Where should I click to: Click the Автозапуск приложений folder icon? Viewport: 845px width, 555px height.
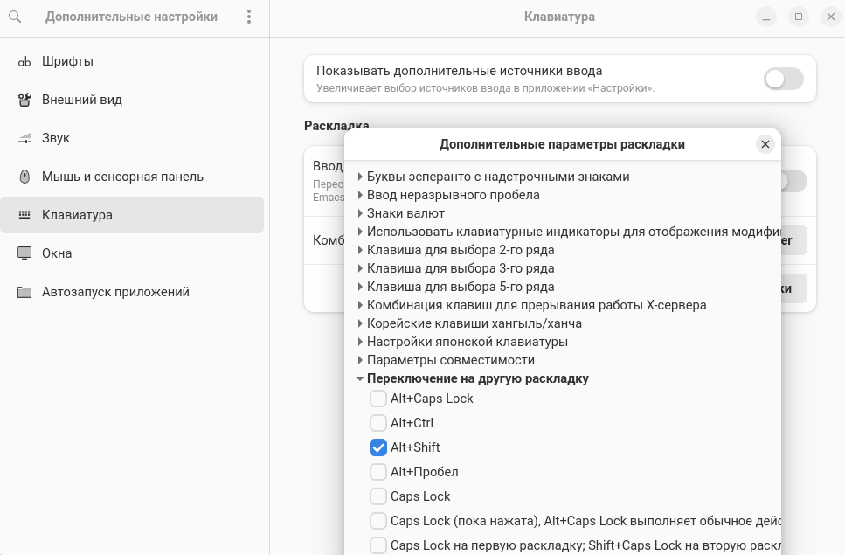pyautogui.click(x=24, y=292)
